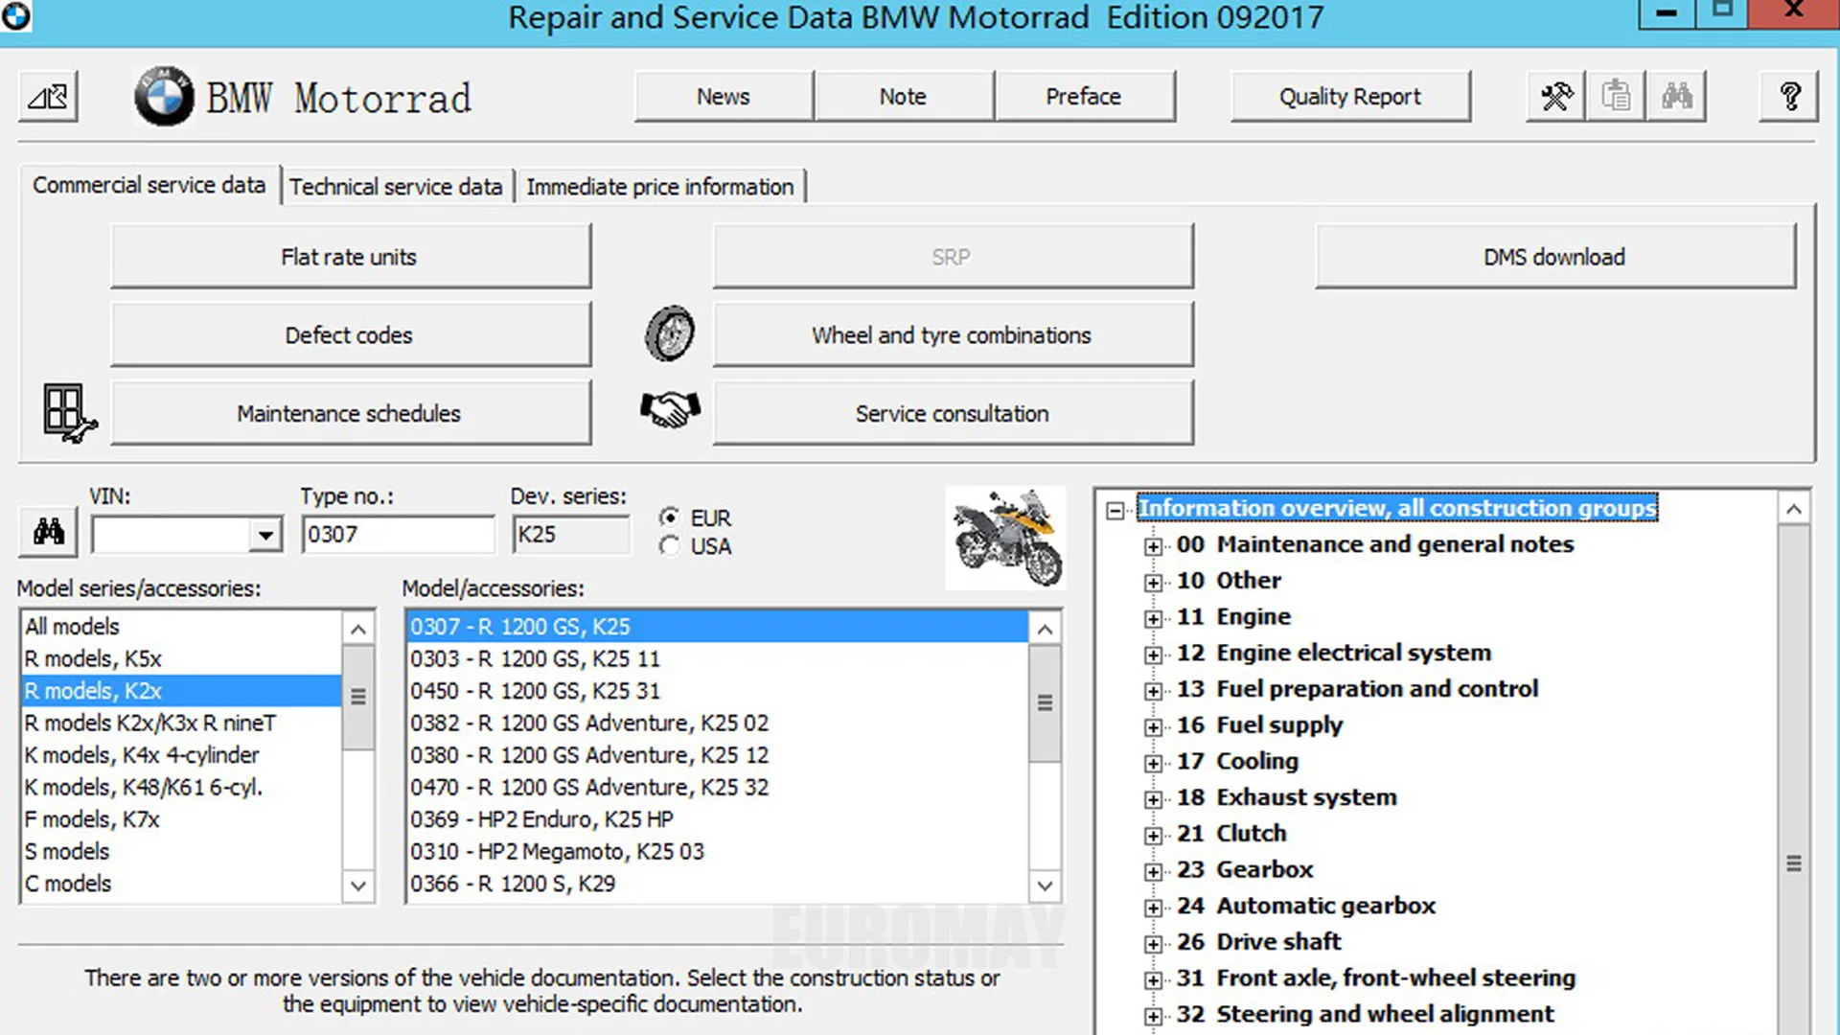The width and height of the screenshot is (1840, 1035).
Task: Click Wheel and tyre combinations button
Action: 953,335
